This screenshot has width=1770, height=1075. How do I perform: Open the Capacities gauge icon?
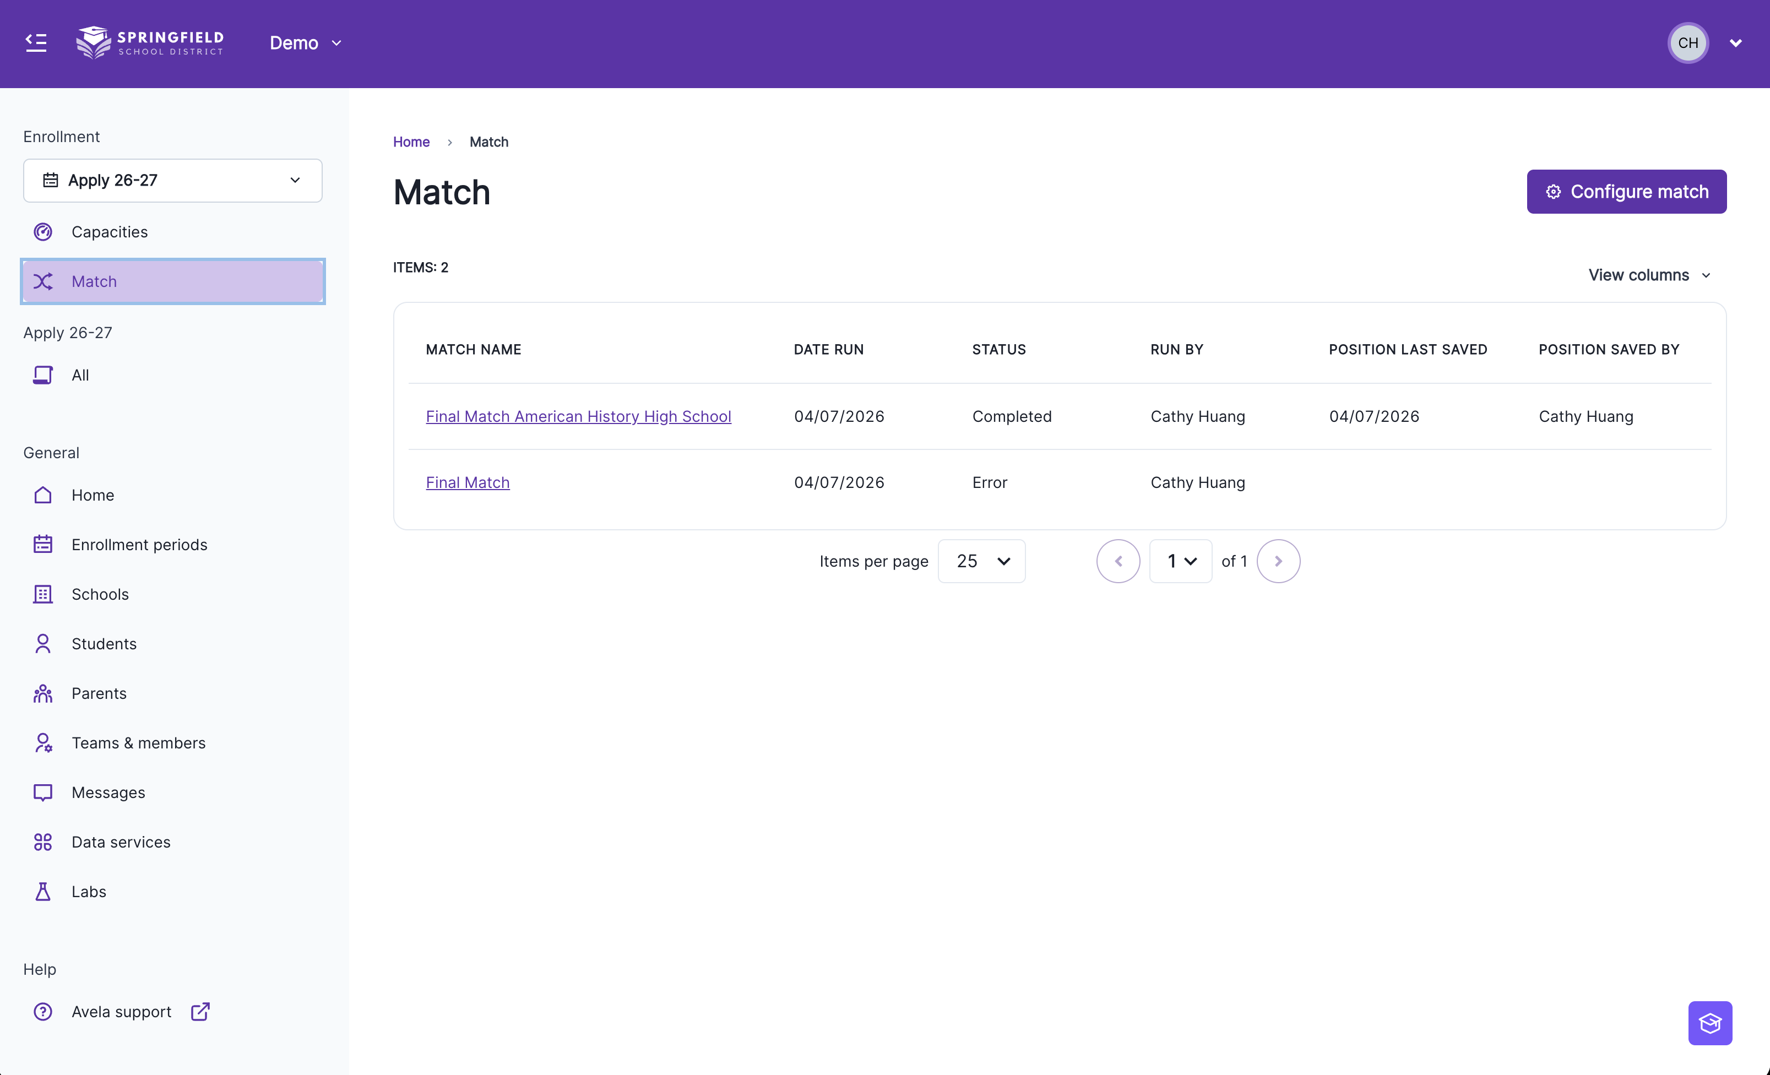pyautogui.click(x=43, y=232)
